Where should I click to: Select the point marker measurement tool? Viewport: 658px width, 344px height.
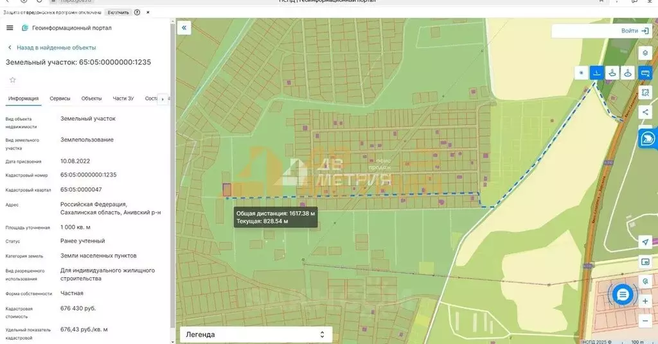click(x=581, y=73)
